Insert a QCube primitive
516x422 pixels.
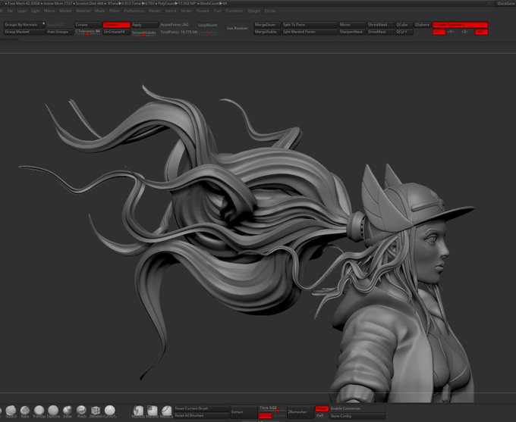coord(404,25)
